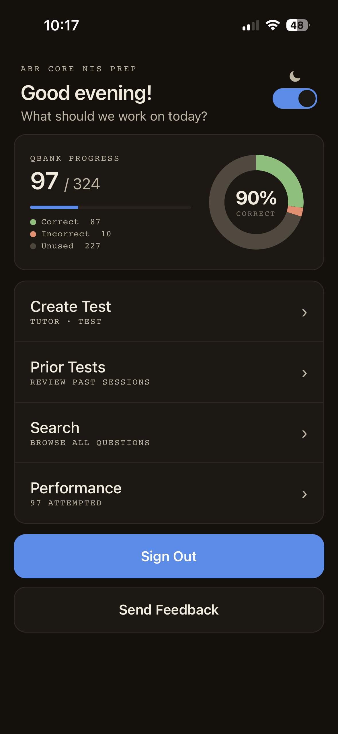
Task: Open Create Test via its chevron
Action: tap(305, 313)
